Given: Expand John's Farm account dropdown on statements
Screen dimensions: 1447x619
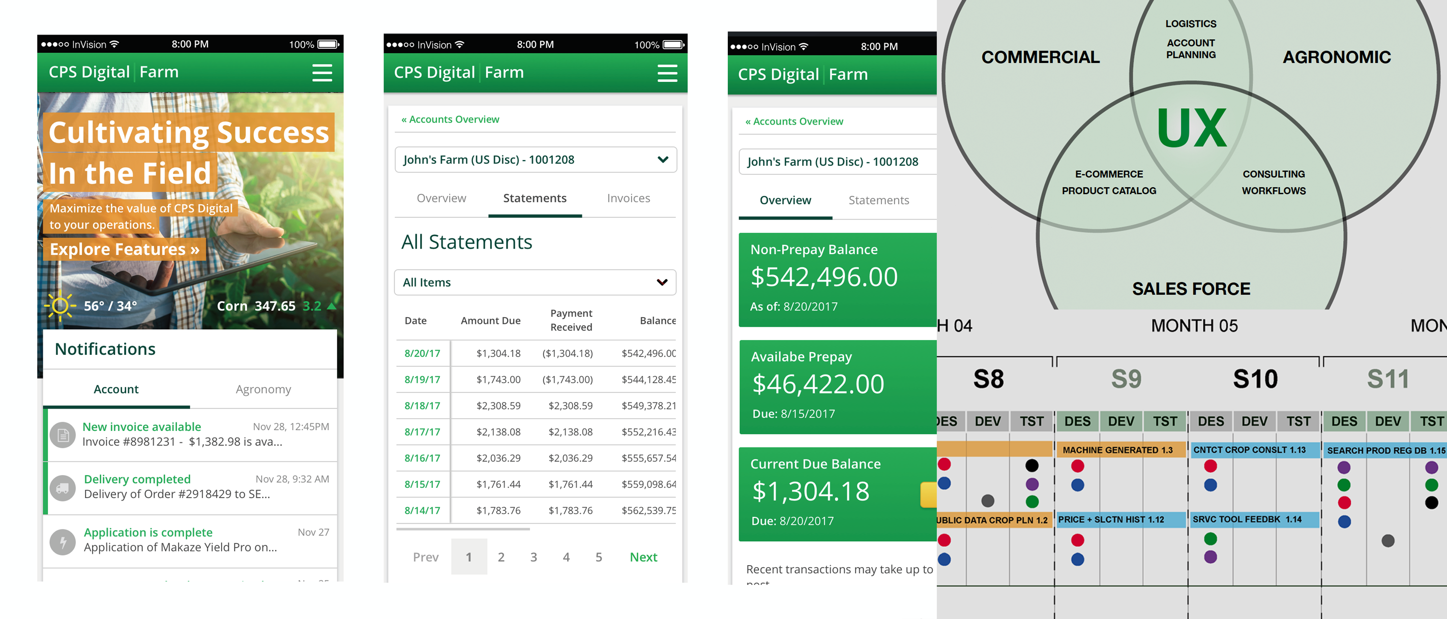Looking at the screenshot, I should [662, 160].
